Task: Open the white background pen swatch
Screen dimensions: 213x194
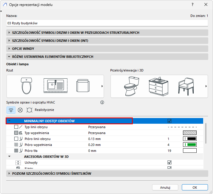Action: [190, 151]
